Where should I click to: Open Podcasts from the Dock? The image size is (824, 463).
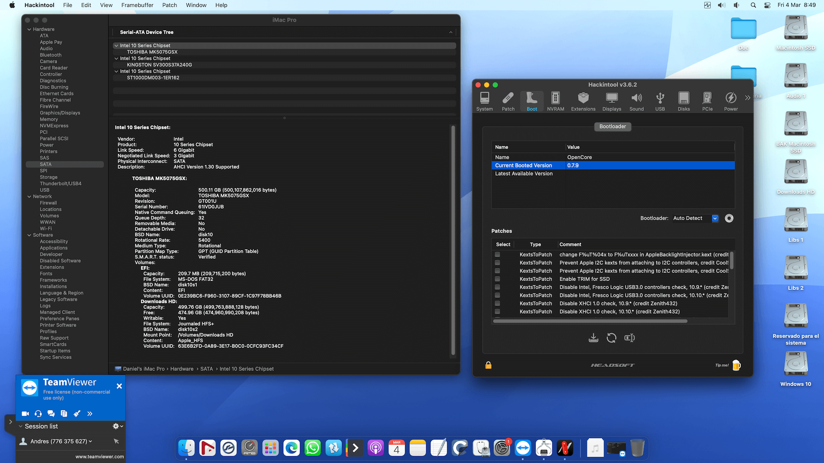pyautogui.click(x=376, y=448)
